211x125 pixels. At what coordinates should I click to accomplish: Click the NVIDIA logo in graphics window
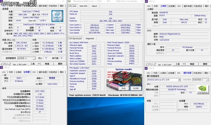pos(203,89)
